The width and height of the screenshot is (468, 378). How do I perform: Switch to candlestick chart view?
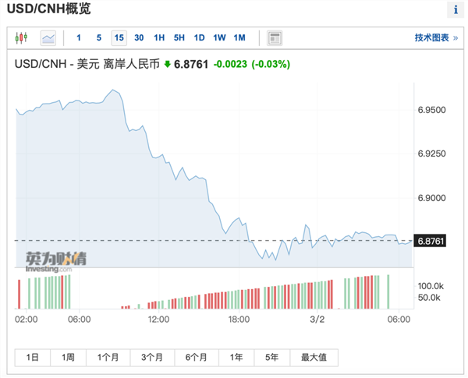coord(21,37)
